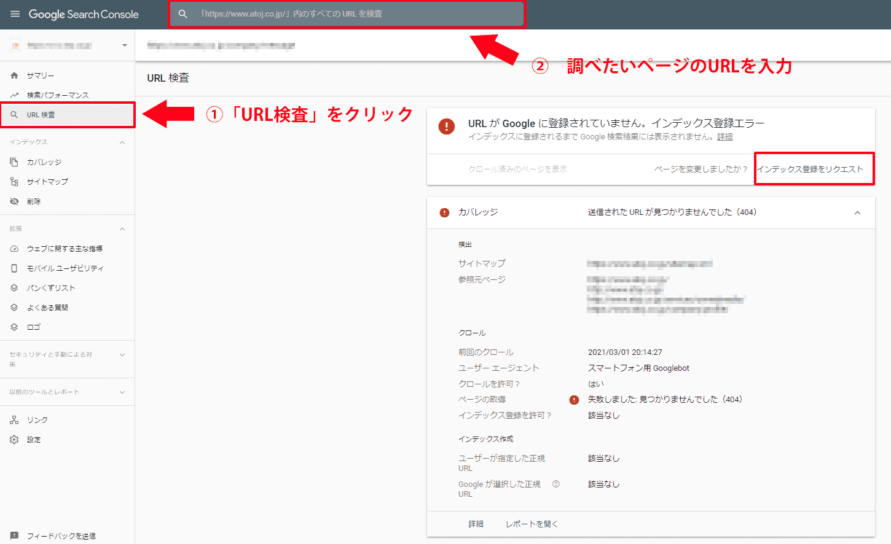Viewport: 891px width, 544px height.
Task: Click 詳細 button at card bottom
Action: 476,524
